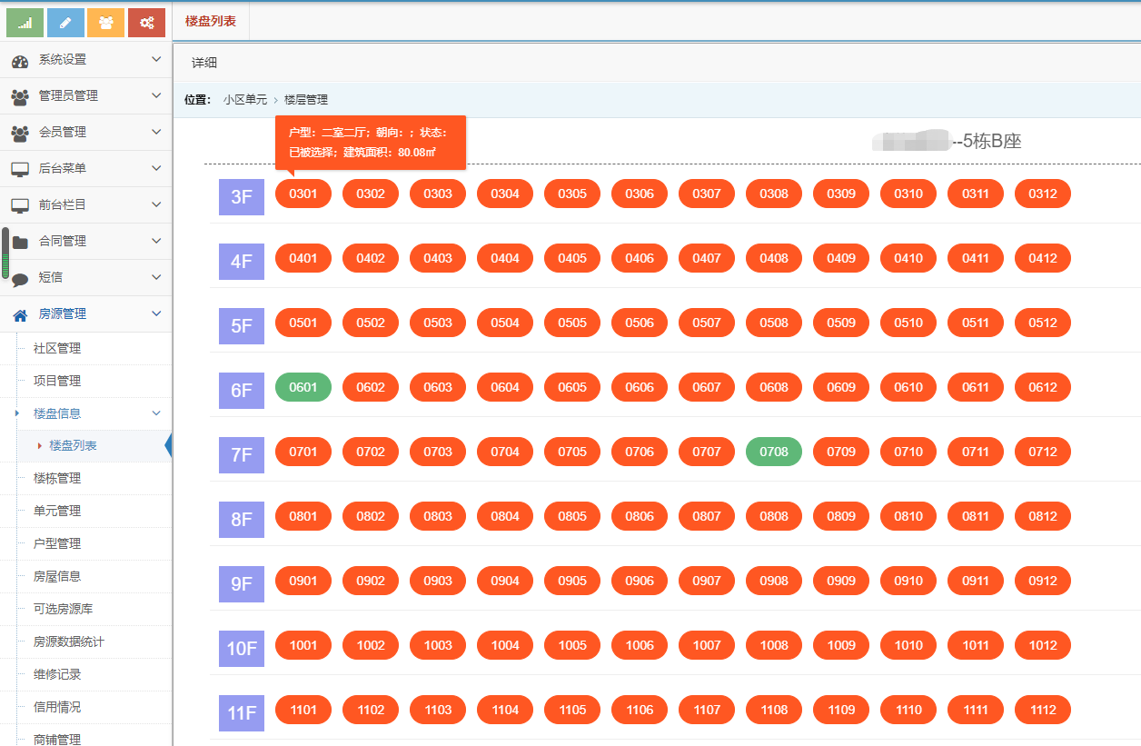
Task: Expand the 合同管理 menu chevron
Action: coord(156,241)
